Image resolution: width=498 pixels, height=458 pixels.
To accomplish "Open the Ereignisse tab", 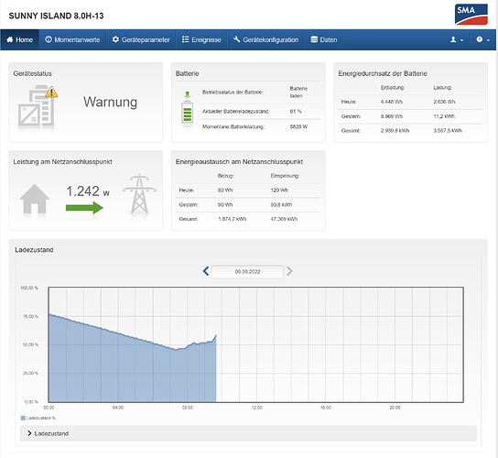I will [201, 39].
